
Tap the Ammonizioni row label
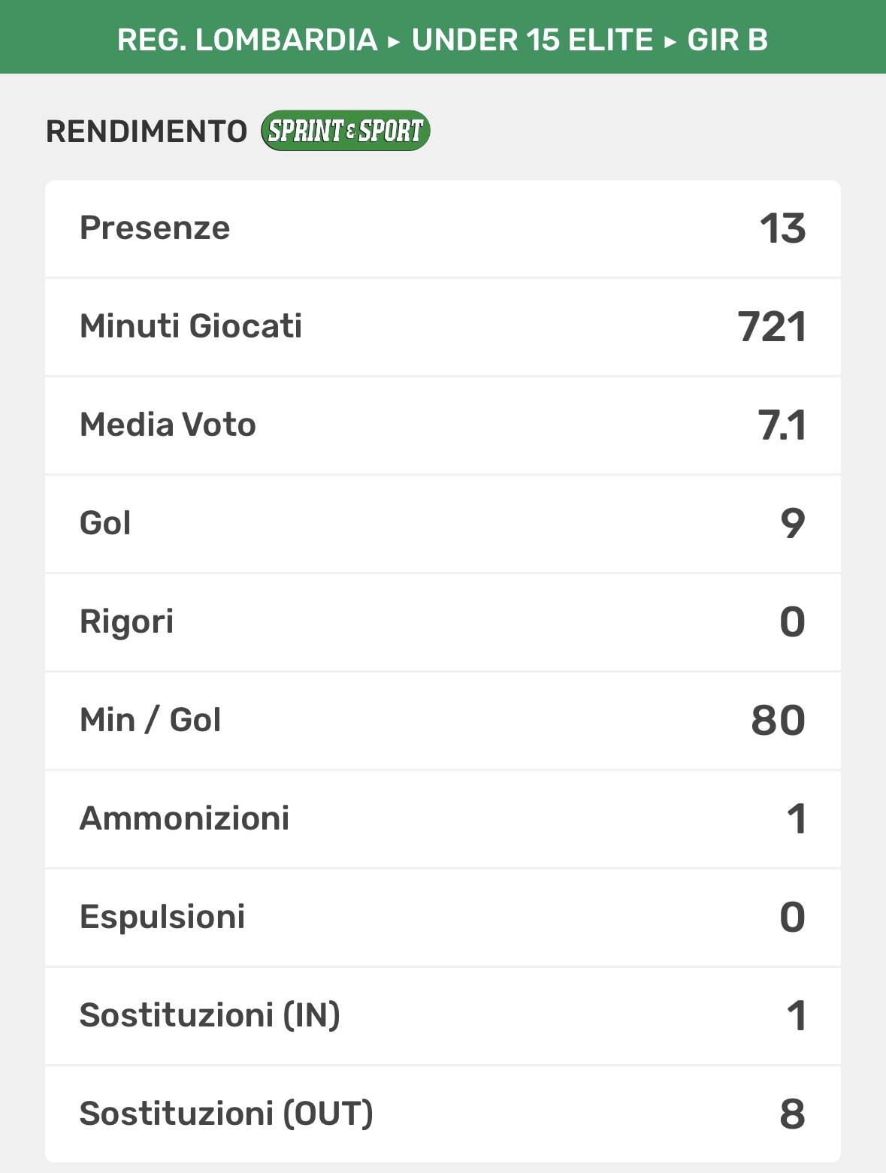coord(184,818)
